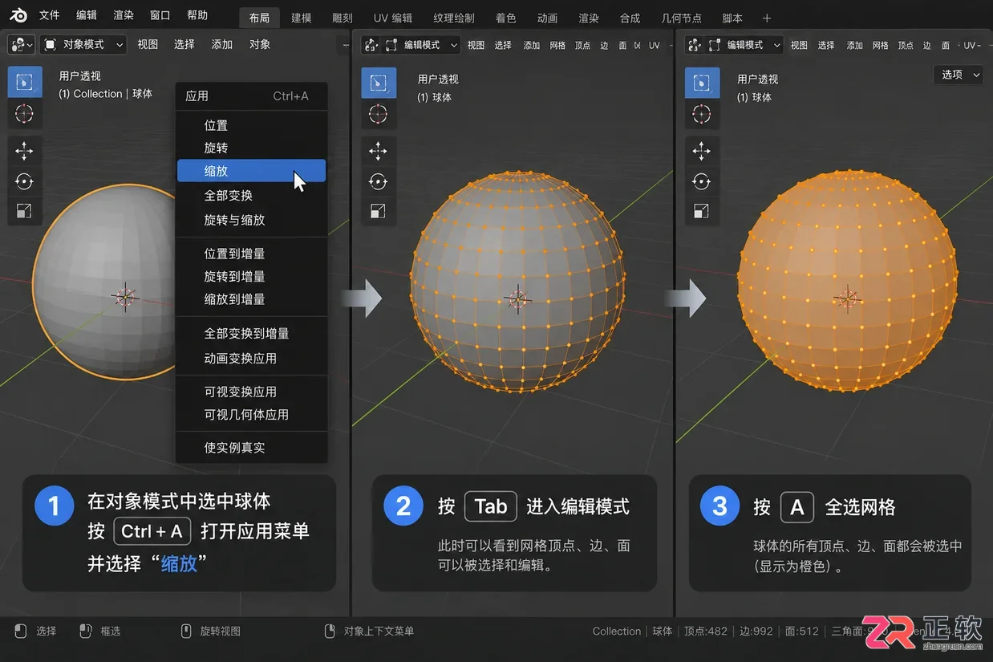Image resolution: width=993 pixels, height=662 pixels.
Task: Open the 窗口 menu
Action: (x=160, y=15)
